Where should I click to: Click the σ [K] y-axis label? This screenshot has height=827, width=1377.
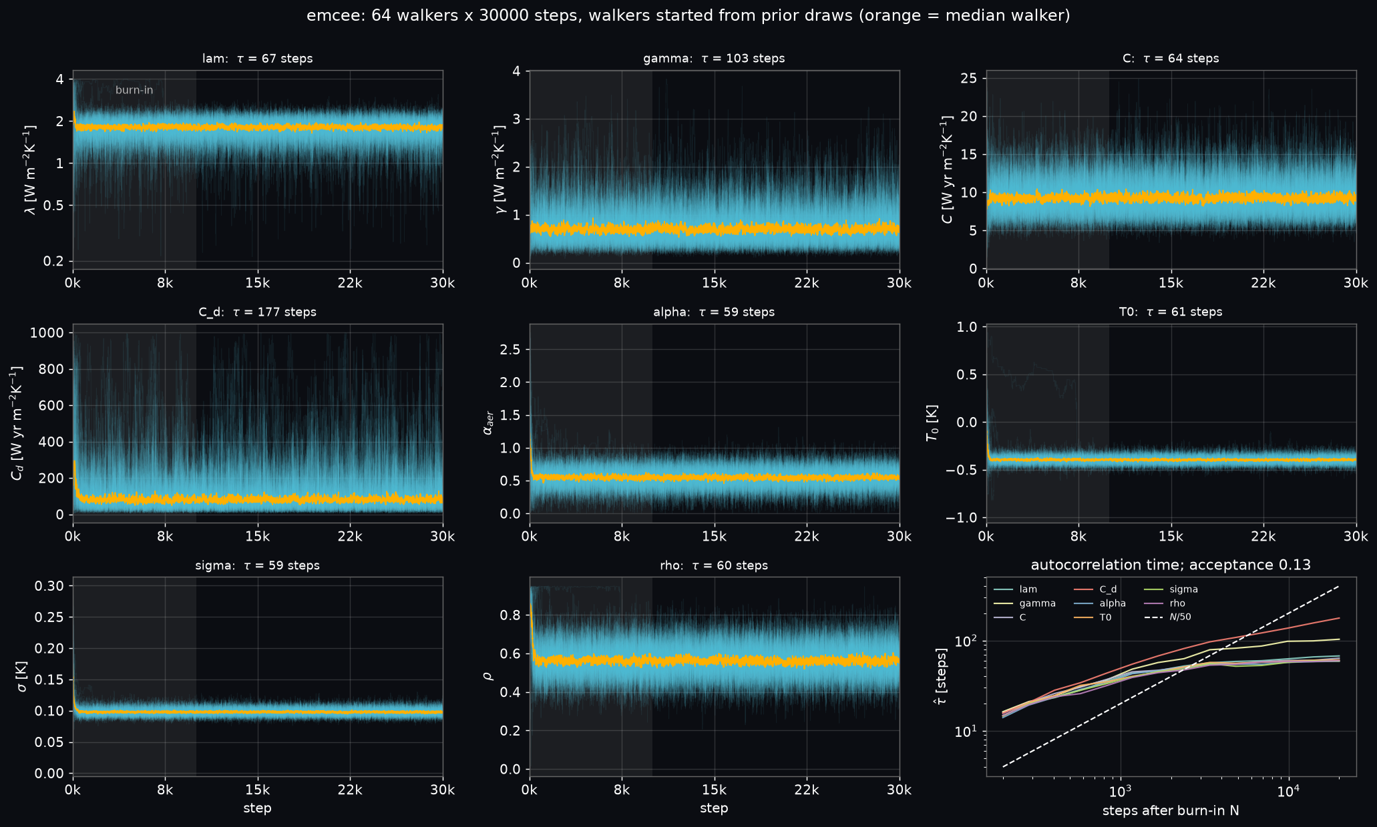[x=22, y=676]
